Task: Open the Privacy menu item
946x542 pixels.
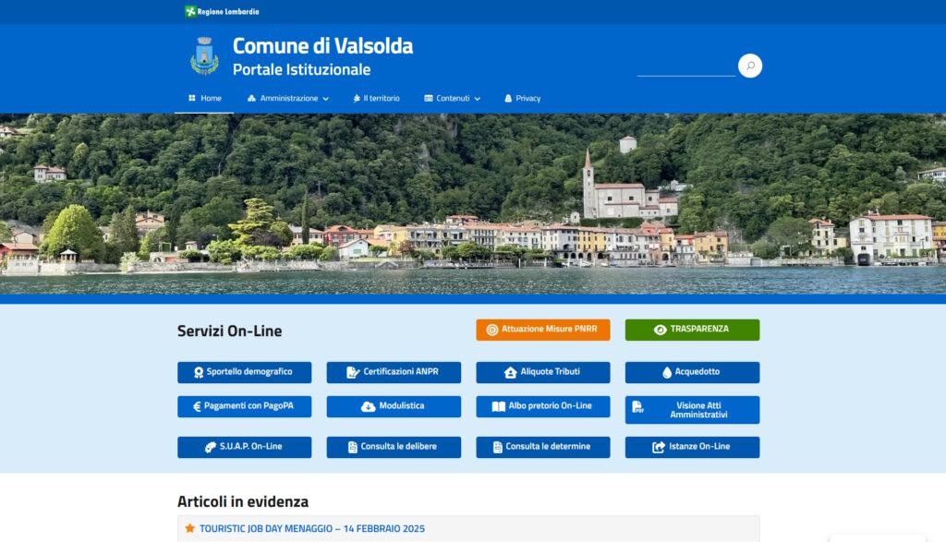Action: point(523,98)
